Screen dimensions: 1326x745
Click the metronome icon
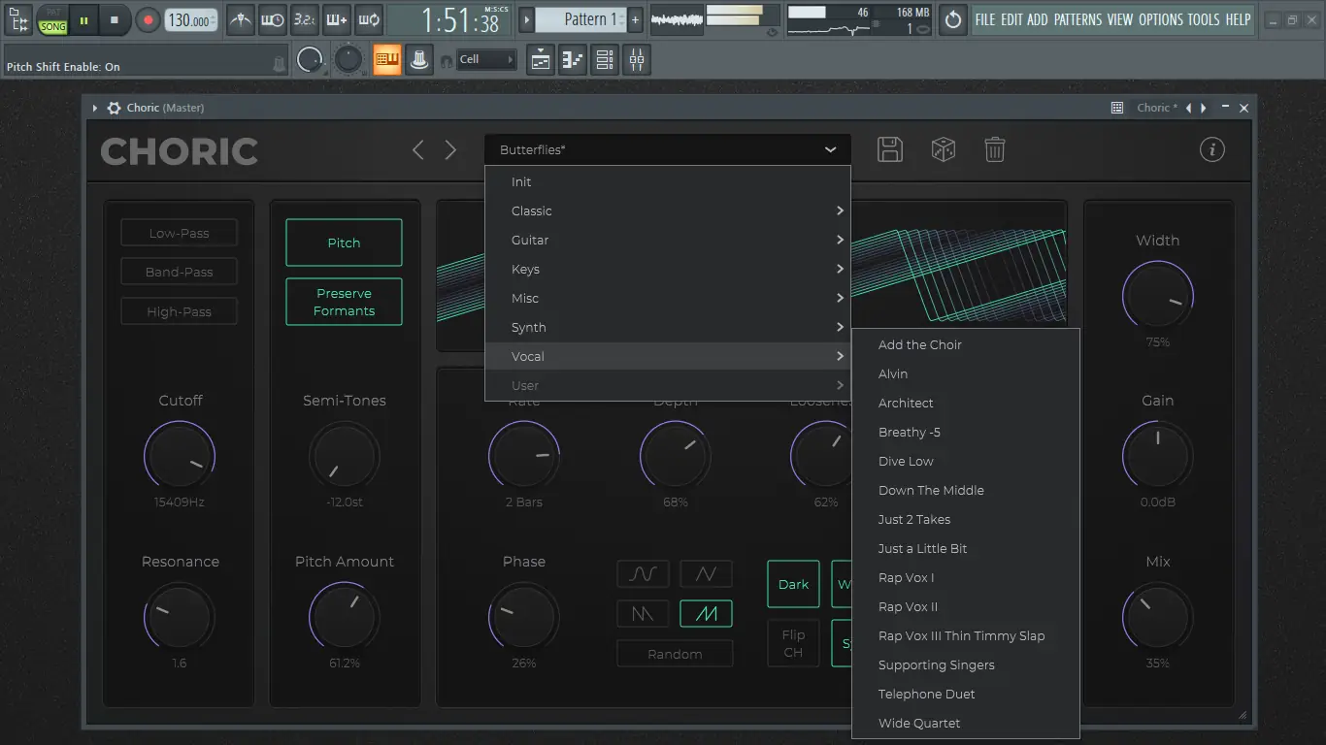click(241, 19)
